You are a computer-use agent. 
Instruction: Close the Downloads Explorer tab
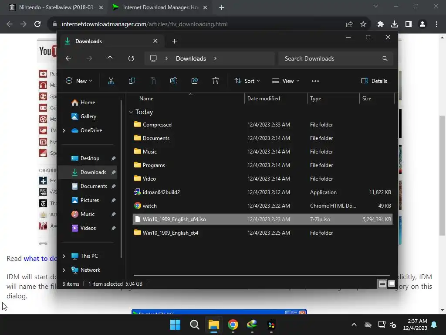(x=155, y=41)
